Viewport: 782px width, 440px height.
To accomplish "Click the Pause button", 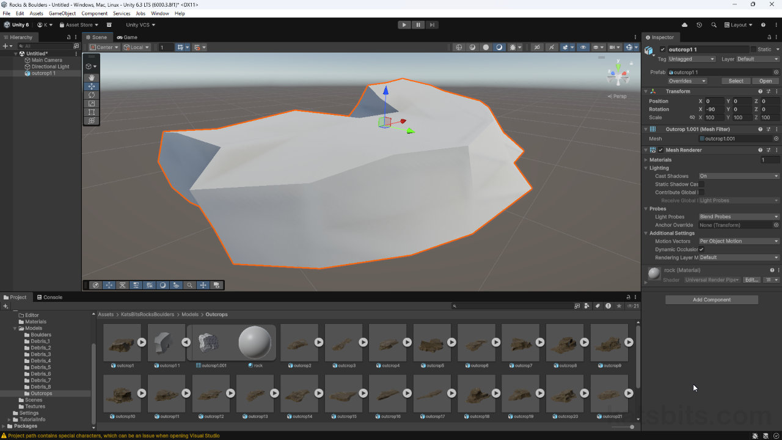I will coord(418,24).
